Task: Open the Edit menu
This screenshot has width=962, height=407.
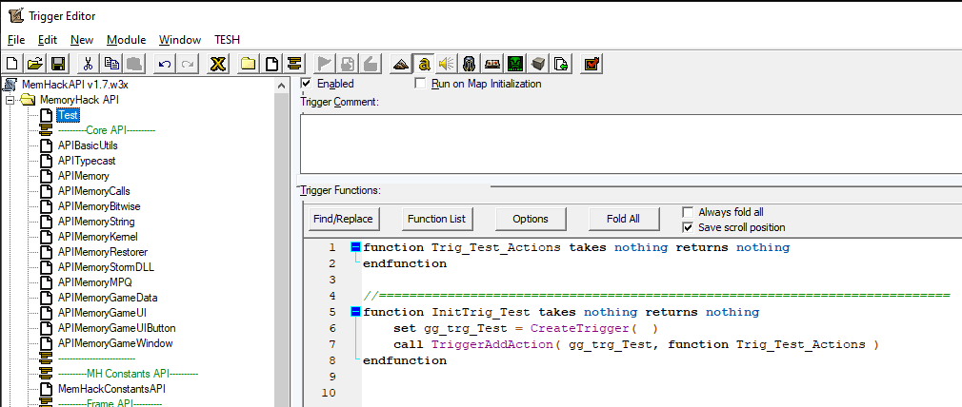Action: (48, 40)
